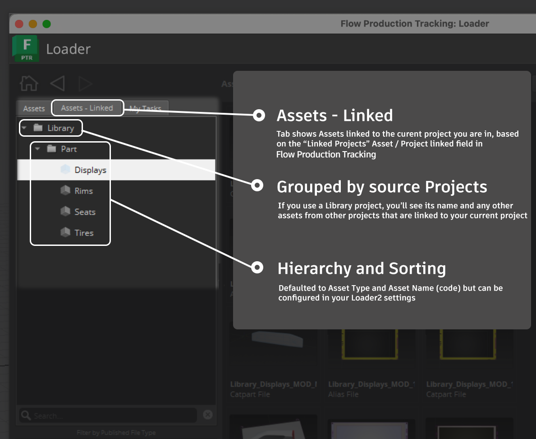Viewport: 536px width, 439px height.
Task: Select the Assets - Linked tab
Action: pos(87,108)
